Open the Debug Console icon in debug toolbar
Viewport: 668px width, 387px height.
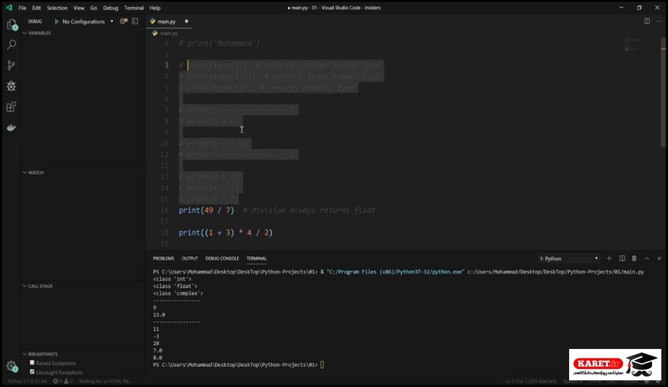(x=135, y=21)
